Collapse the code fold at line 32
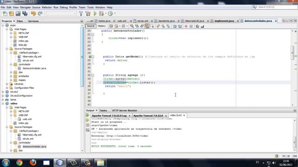Viewport: 298px width, 167px height. (93, 75)
